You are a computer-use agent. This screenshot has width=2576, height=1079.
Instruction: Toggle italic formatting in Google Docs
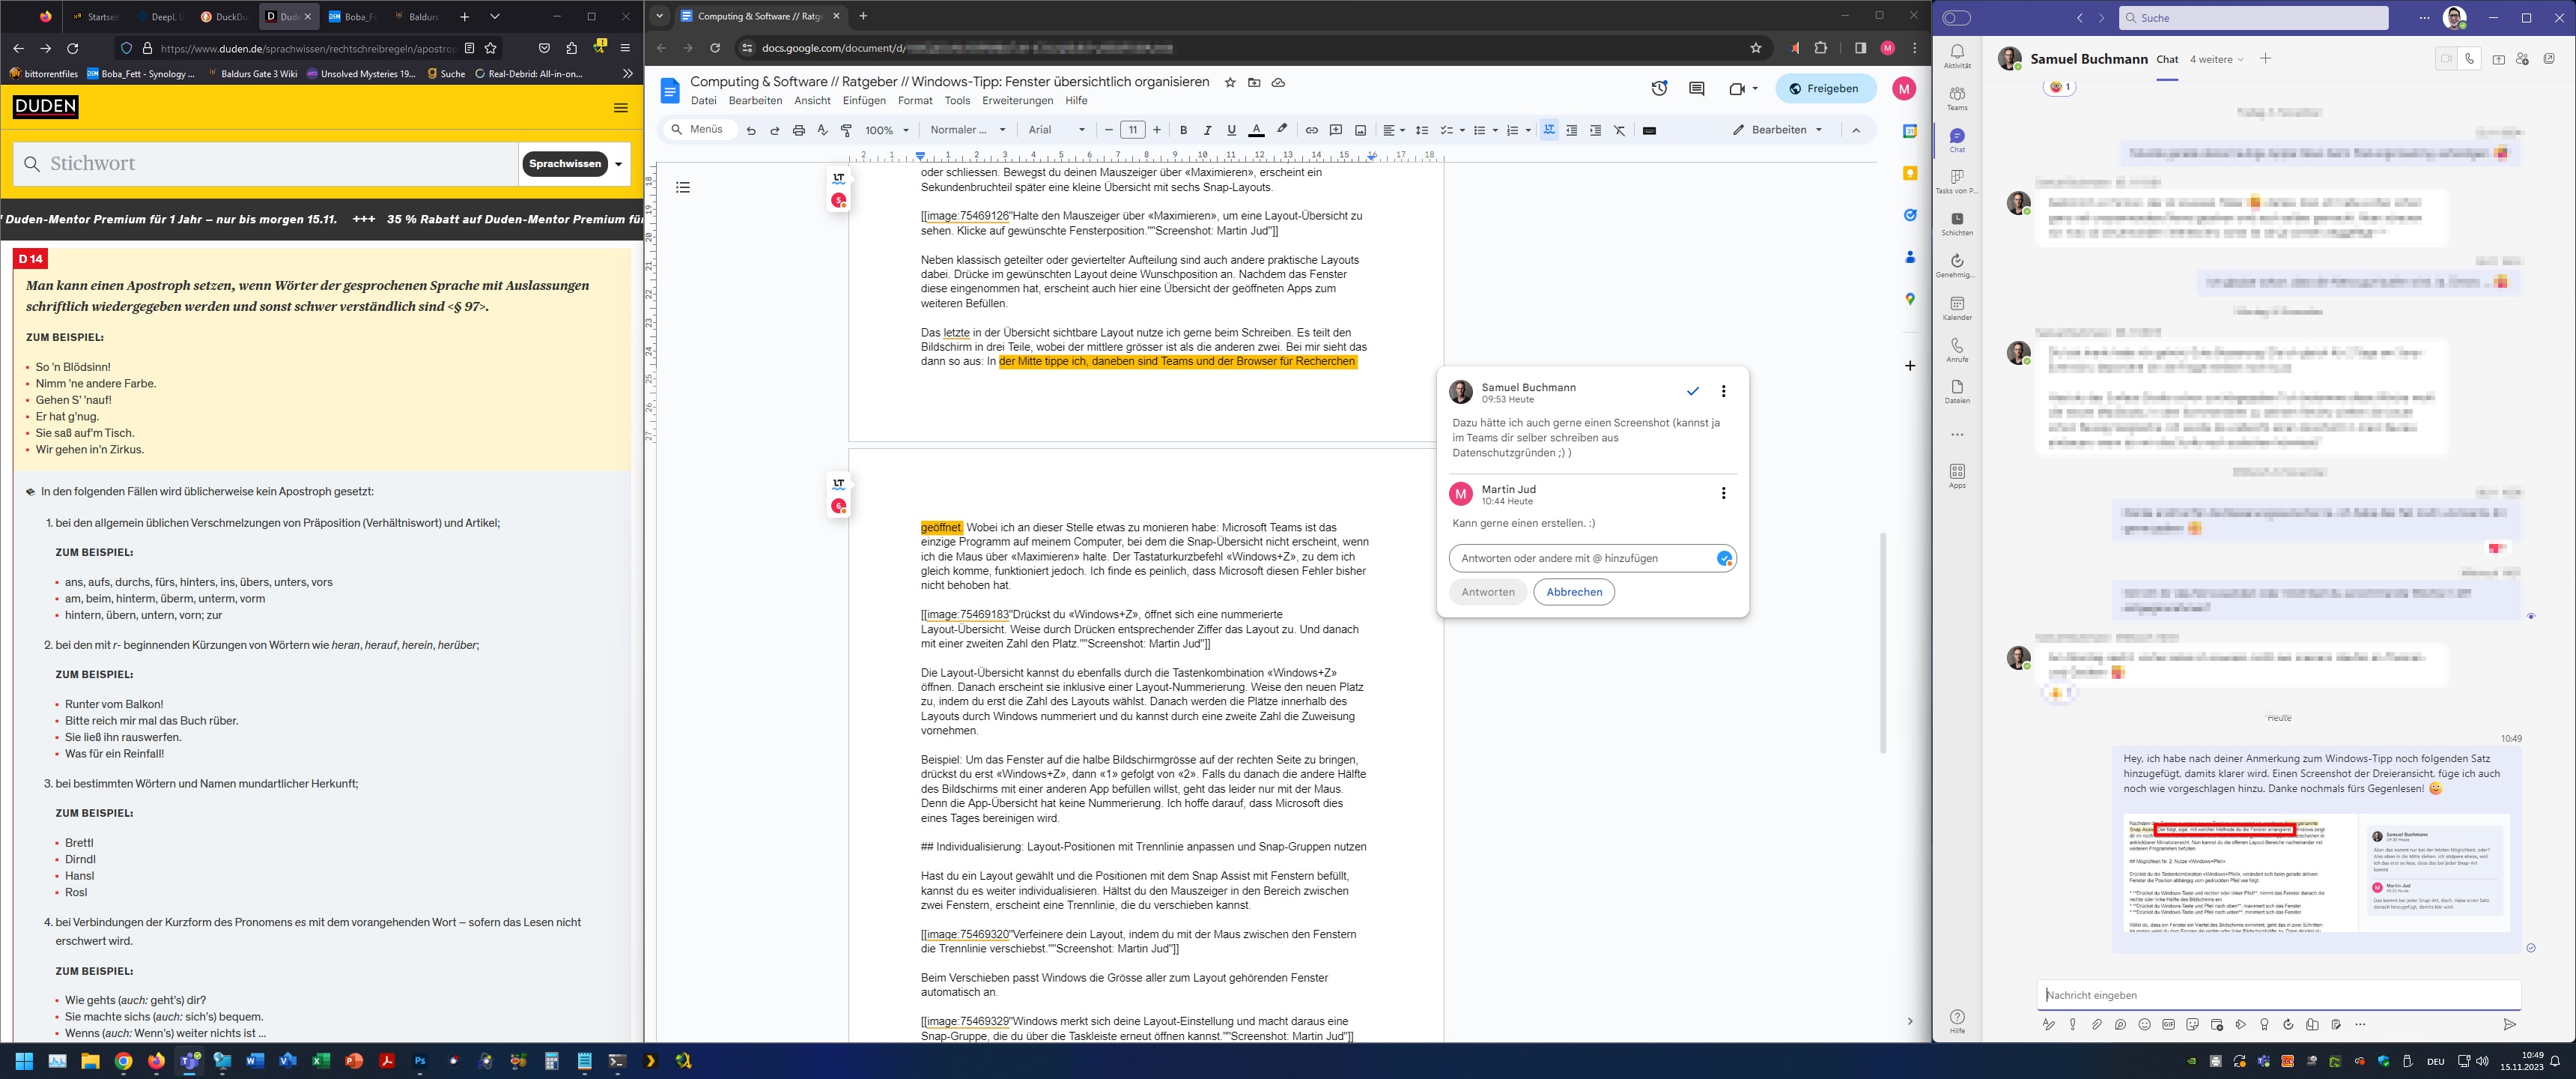click(x=1208, y=130)
